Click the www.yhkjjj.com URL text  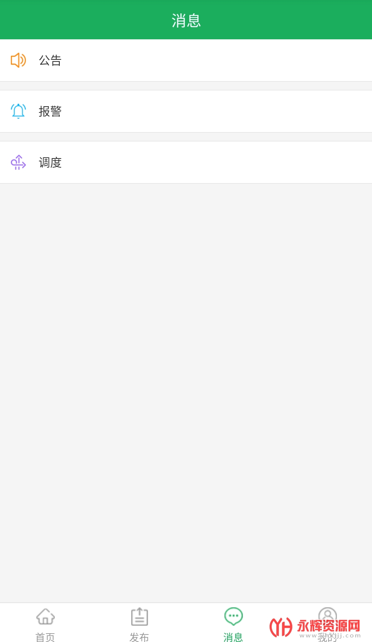point(330,635)
